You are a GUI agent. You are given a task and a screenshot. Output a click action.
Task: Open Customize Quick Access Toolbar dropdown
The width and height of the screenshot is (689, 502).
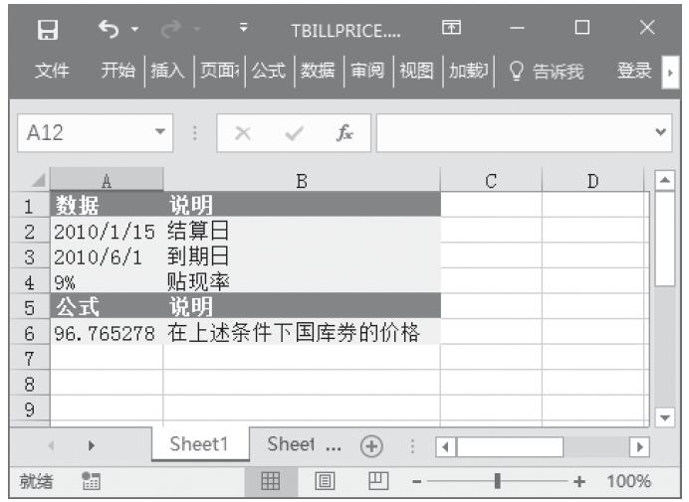coord(244,29)
